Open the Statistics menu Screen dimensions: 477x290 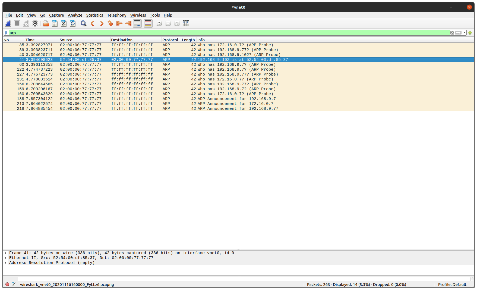tap(94, 15)
